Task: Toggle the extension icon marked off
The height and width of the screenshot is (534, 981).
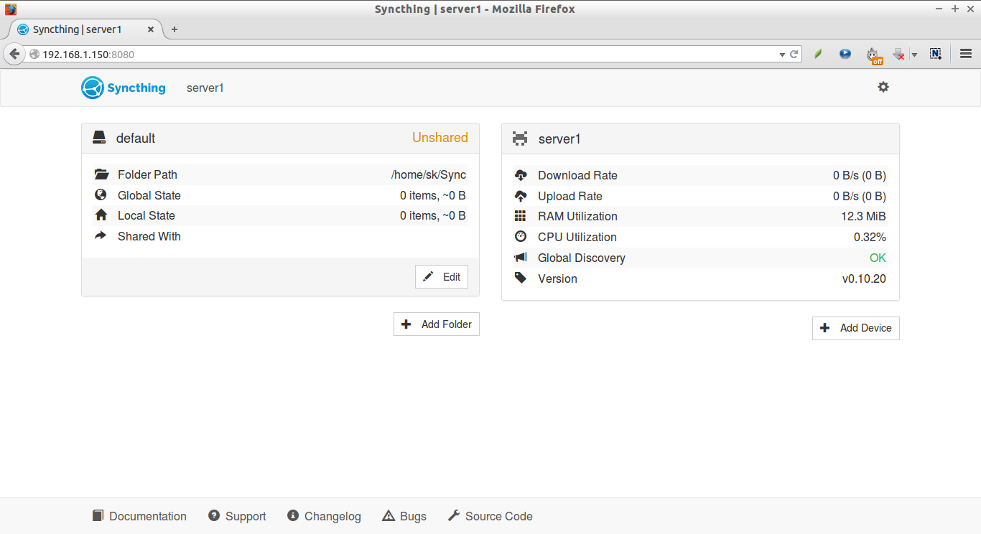Action: coord(873,55)
